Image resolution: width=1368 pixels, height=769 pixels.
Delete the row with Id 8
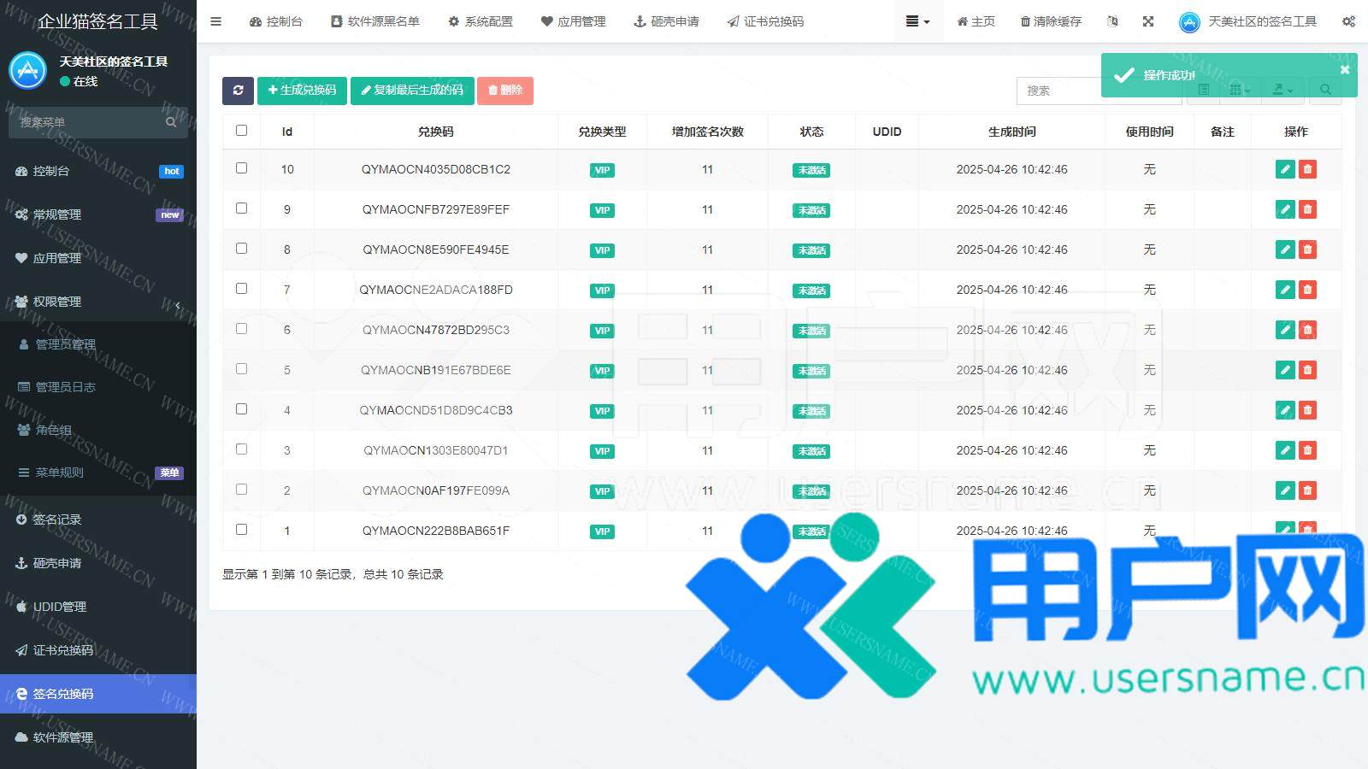click(1307, 249)
